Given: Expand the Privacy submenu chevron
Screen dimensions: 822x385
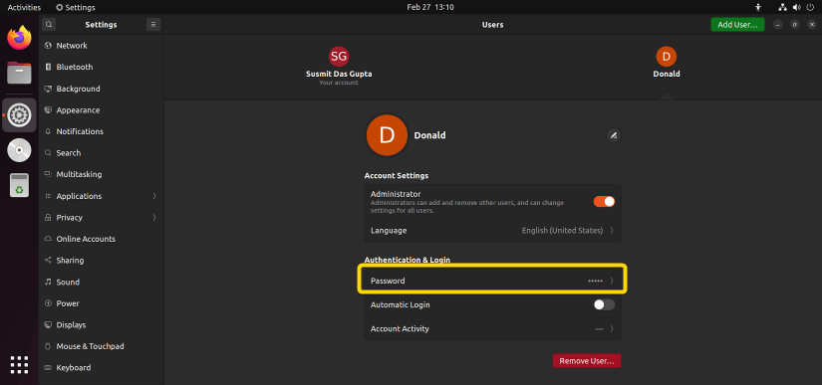Looking at the screenshot, I should coord(154,218).
